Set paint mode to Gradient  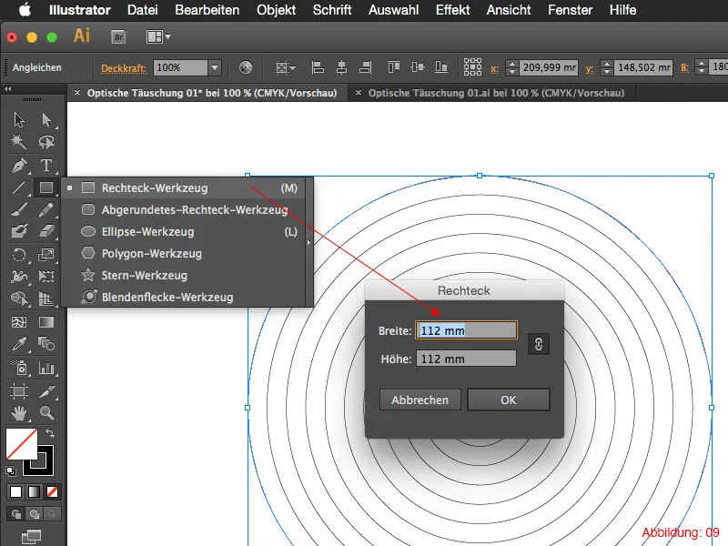34,491
